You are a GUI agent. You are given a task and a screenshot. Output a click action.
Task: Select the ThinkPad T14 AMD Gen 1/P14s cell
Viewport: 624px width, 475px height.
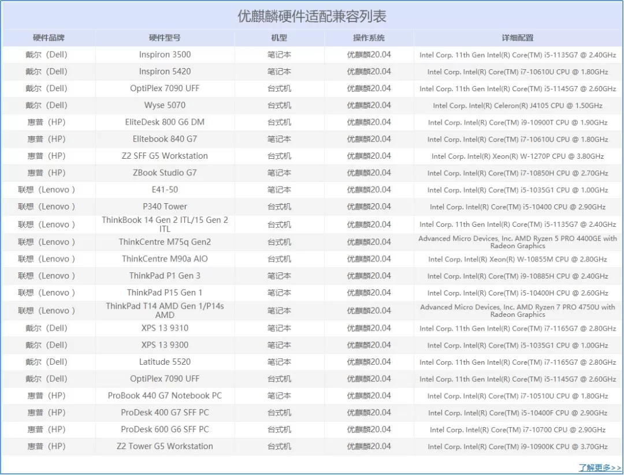coord(165,311)
